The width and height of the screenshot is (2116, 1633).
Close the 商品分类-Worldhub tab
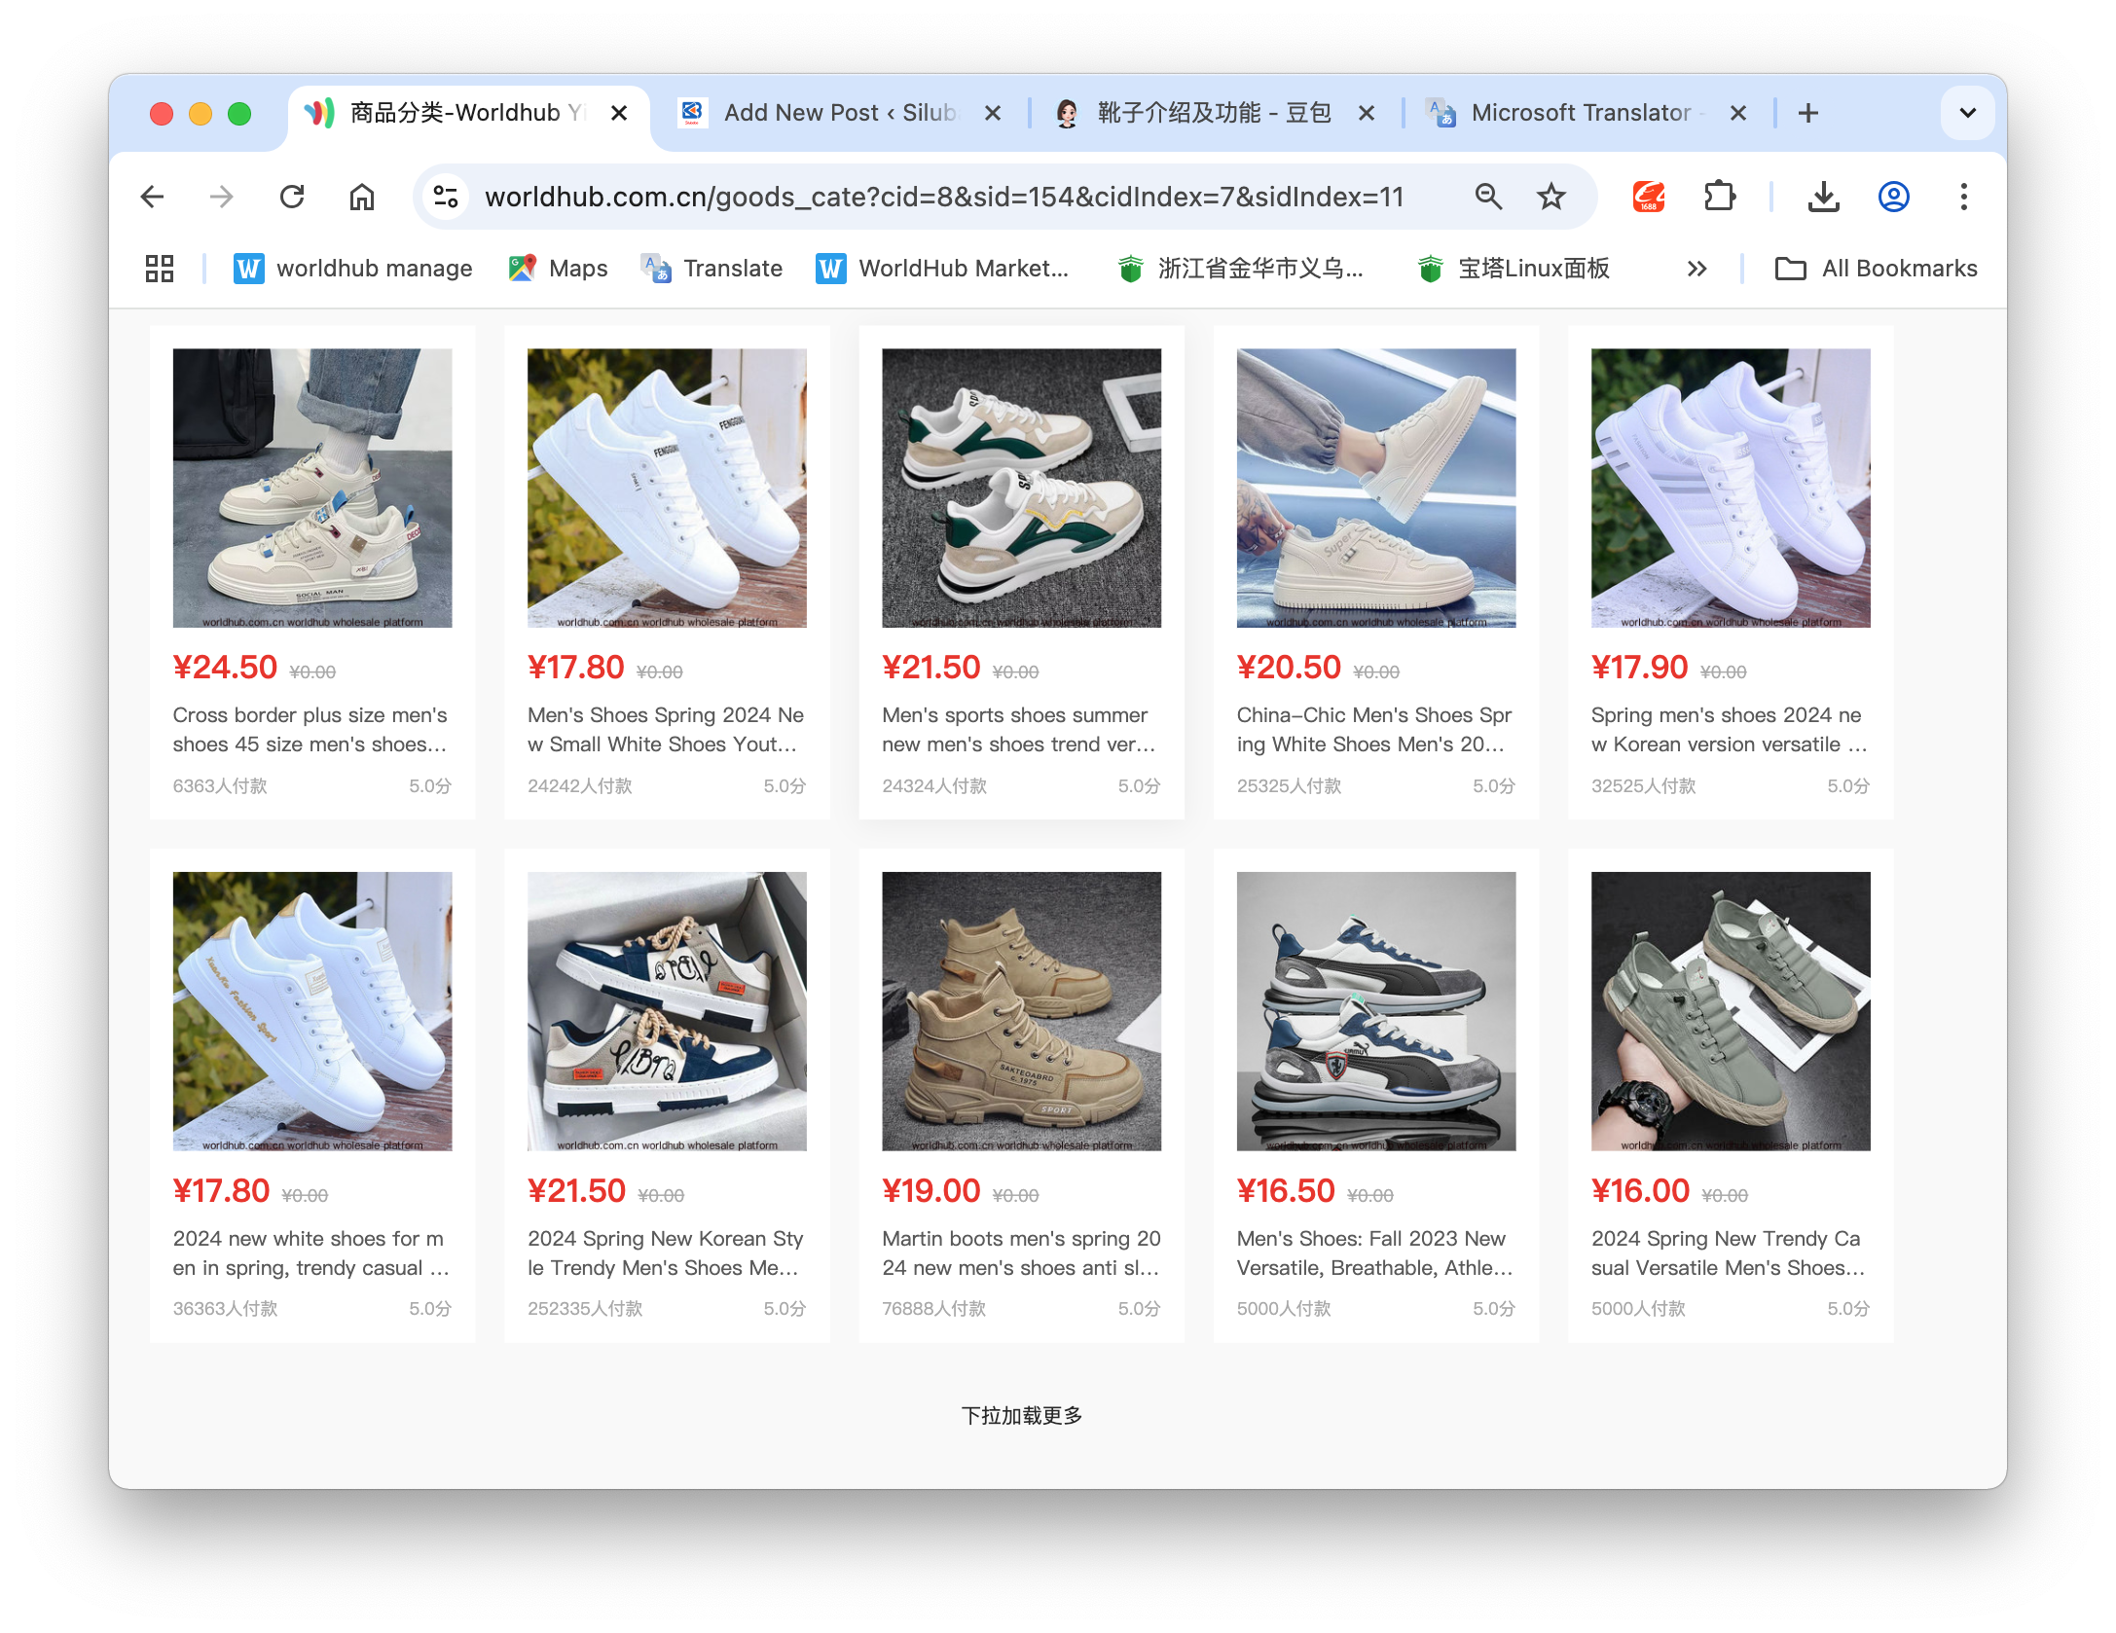tap(619, 113)
